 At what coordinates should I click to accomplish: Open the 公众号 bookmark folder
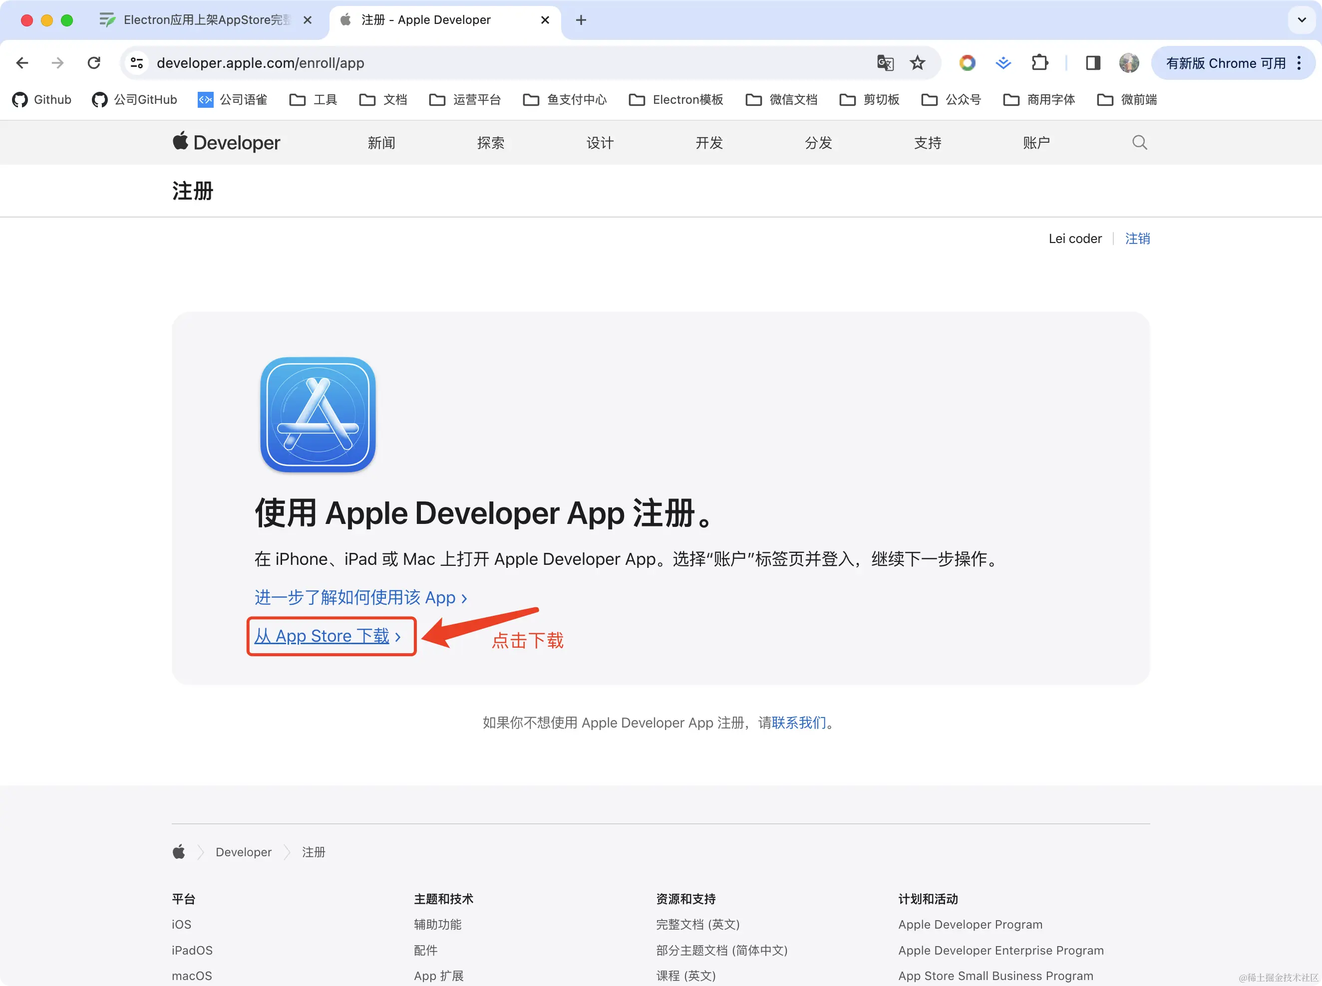click(951, 100)
